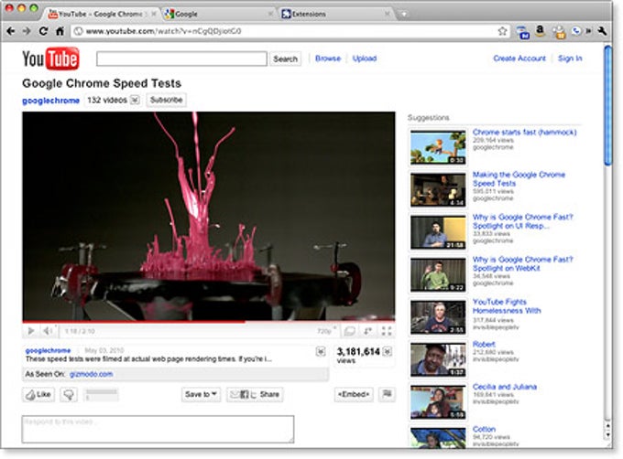Expand the video description with the arrow
Screen dimensions: 623x459
coord(321,351)
